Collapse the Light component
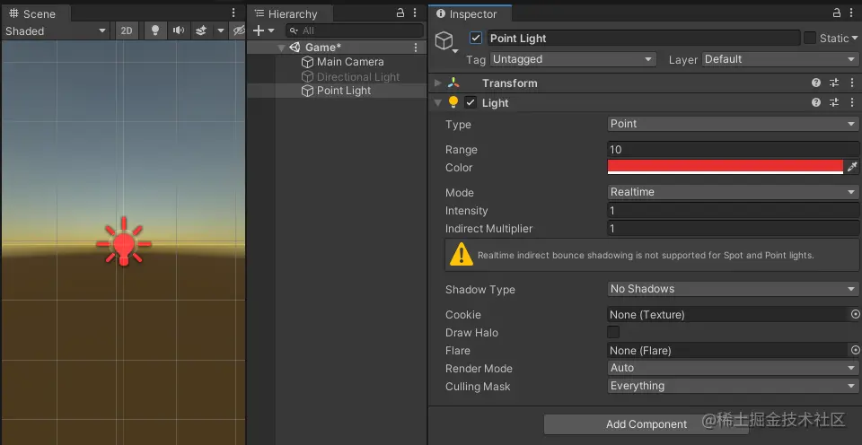This screenshot has width=862, height=445. pyautogui.click(x=437, y=102)
